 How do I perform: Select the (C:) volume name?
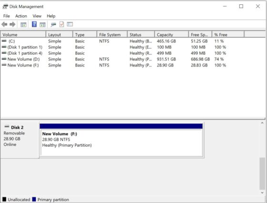[x=11, y=41]
